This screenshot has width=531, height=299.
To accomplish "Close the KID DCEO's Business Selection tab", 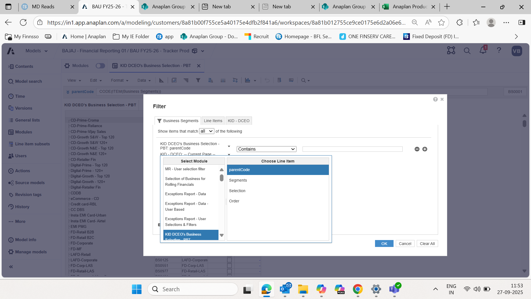I will [x=199, y=66].
